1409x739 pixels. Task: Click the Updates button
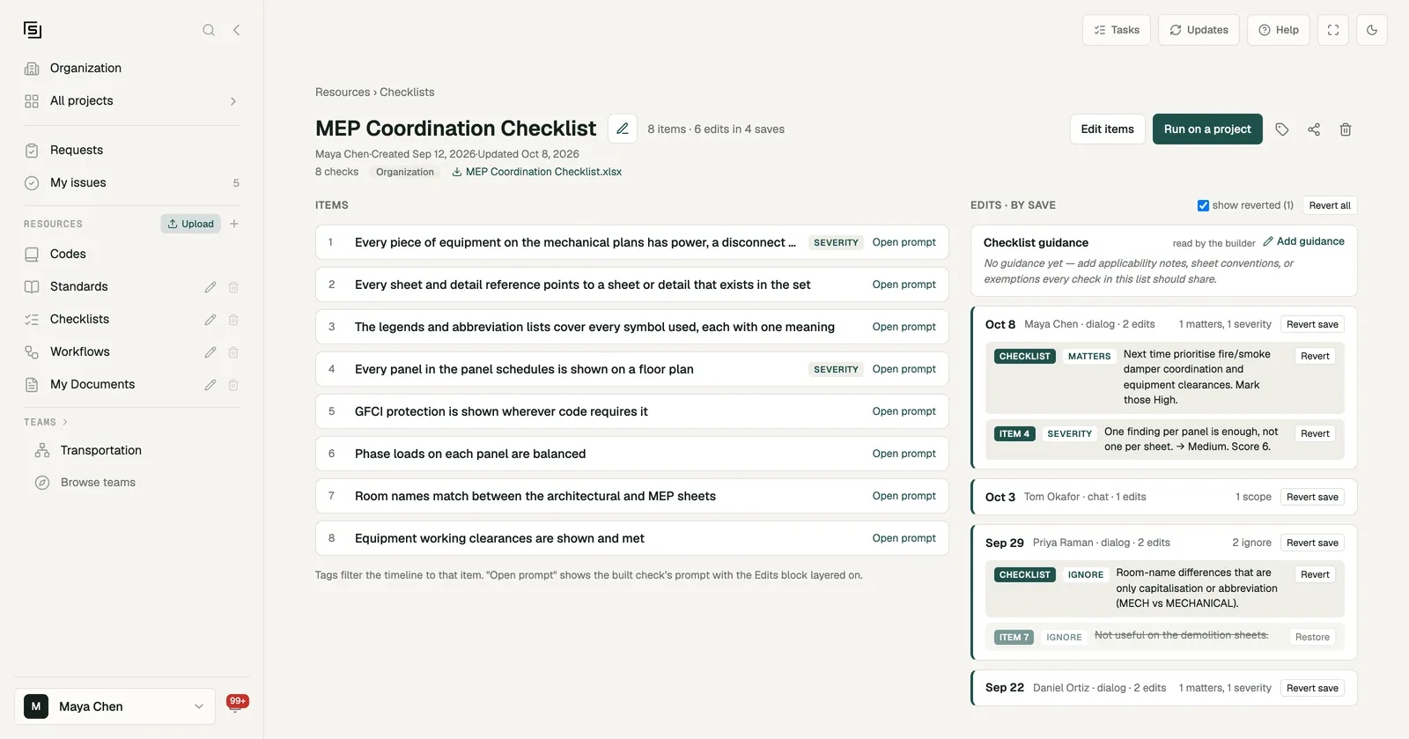pos(1199,30)
